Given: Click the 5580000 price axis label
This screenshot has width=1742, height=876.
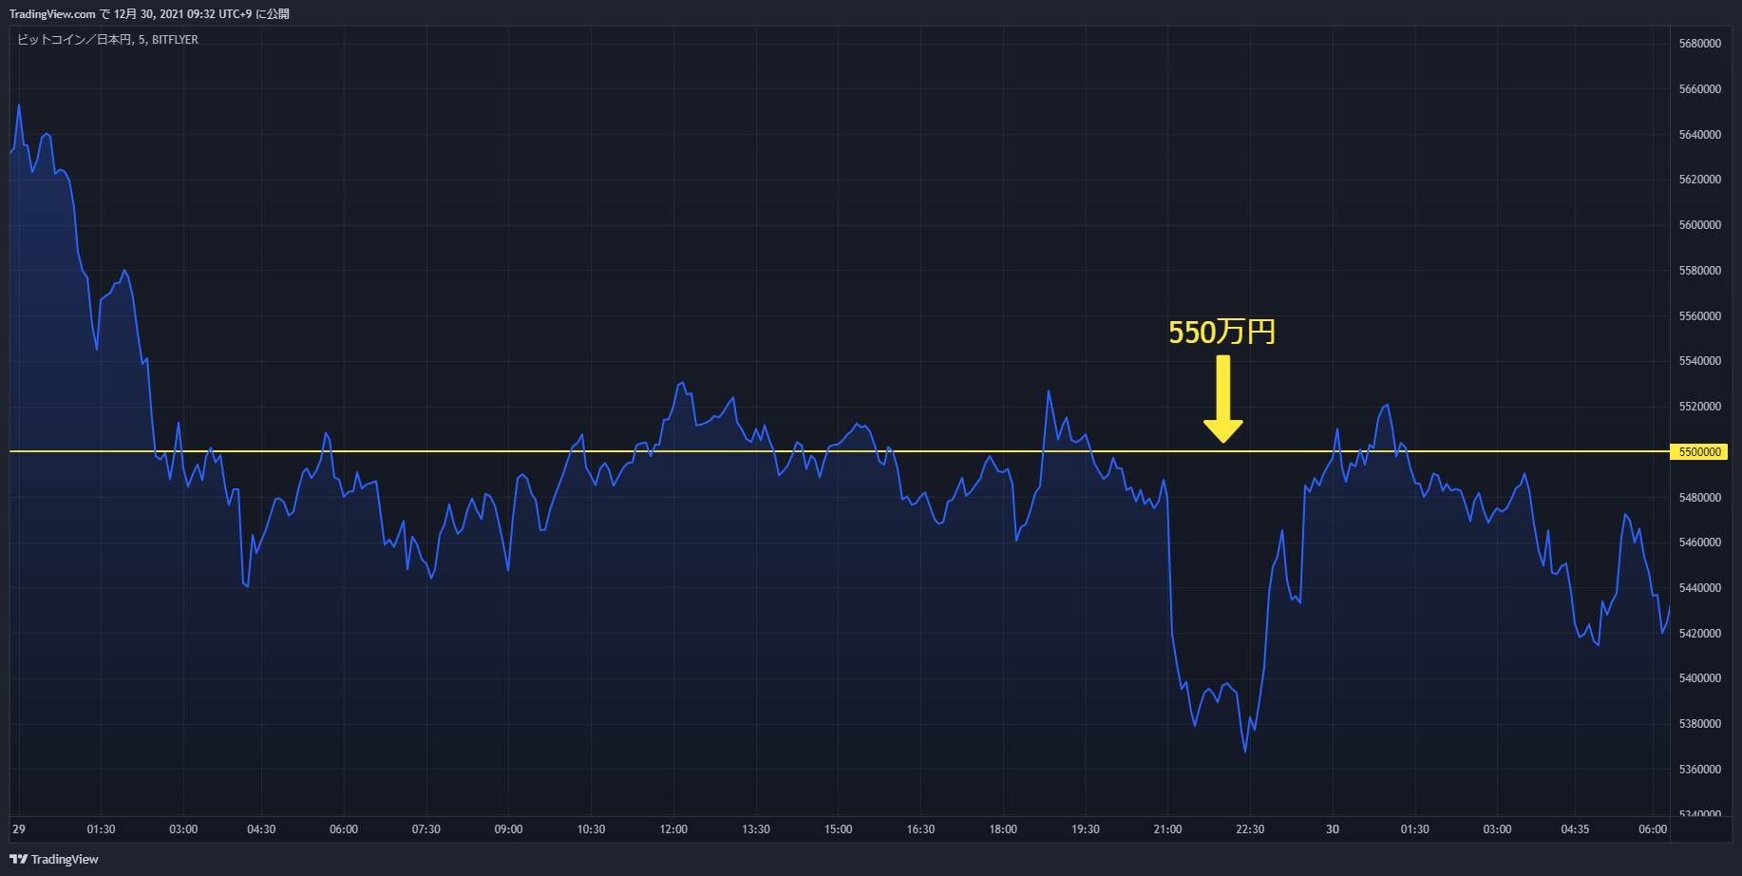Looking at the screenshot, I should tap(1699, 271).
